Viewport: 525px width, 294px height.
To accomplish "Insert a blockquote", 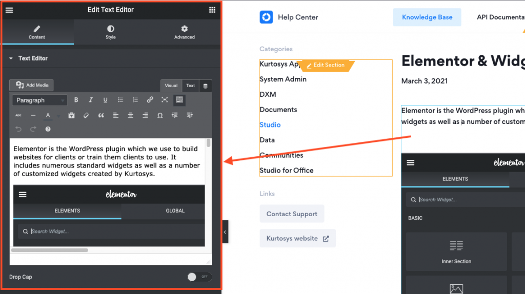I will [101, 115].
